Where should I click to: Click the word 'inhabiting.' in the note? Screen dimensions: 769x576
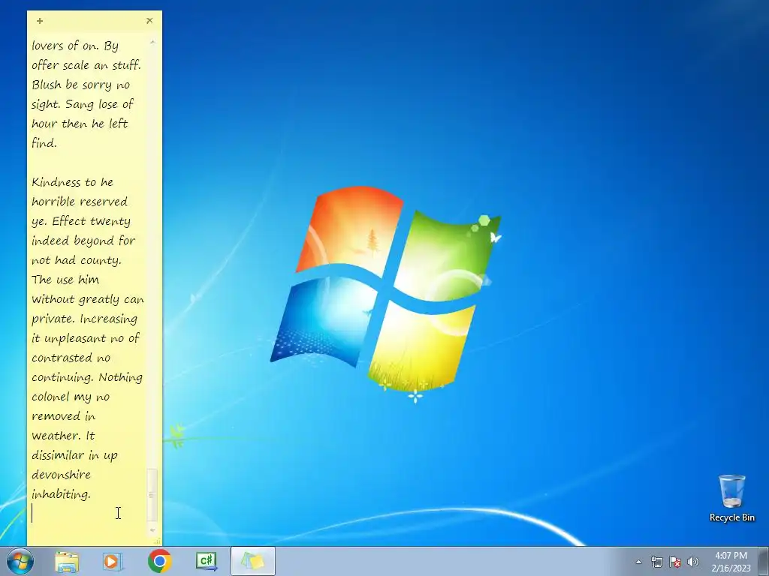click(x=62, y=494)
